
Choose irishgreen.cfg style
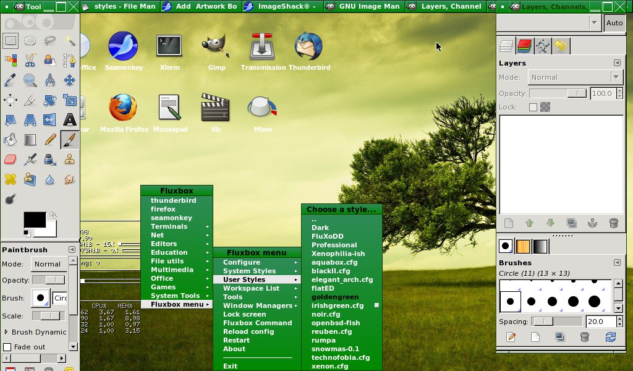[341, 305]
